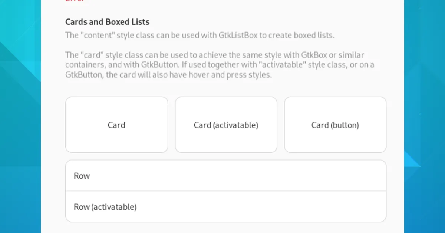This screenshot has width=445, height=233.
Task: Click empty window area below the boxed list
Action: [x=225, y=227]
